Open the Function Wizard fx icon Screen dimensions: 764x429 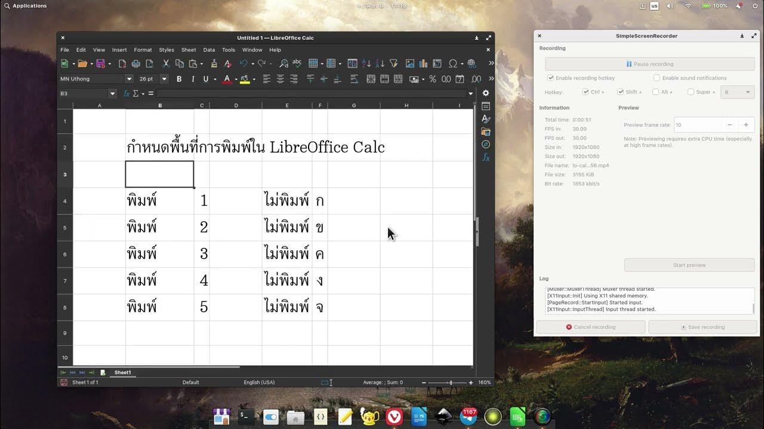(x=126, y=94)
